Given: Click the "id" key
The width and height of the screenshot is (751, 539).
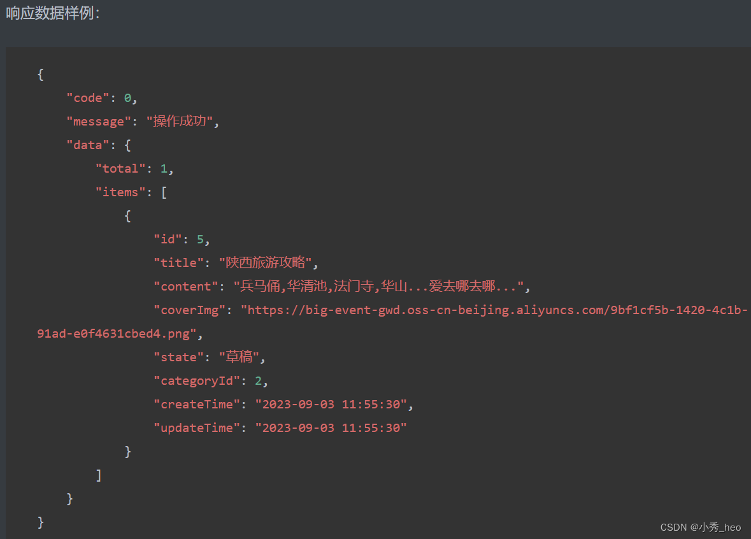Looking at the screenshot, I should tap(168, 239).
